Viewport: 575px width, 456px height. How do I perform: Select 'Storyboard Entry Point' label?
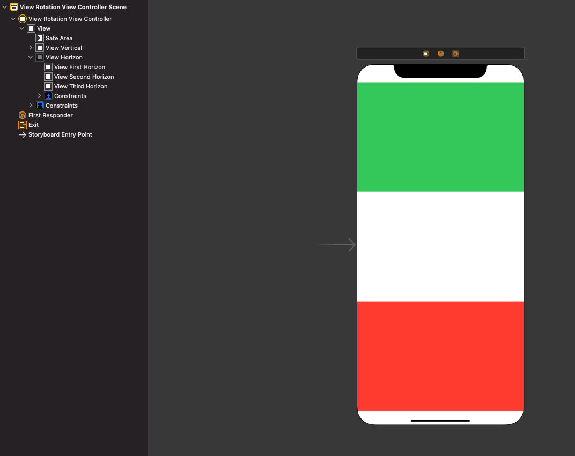[60, 134]
